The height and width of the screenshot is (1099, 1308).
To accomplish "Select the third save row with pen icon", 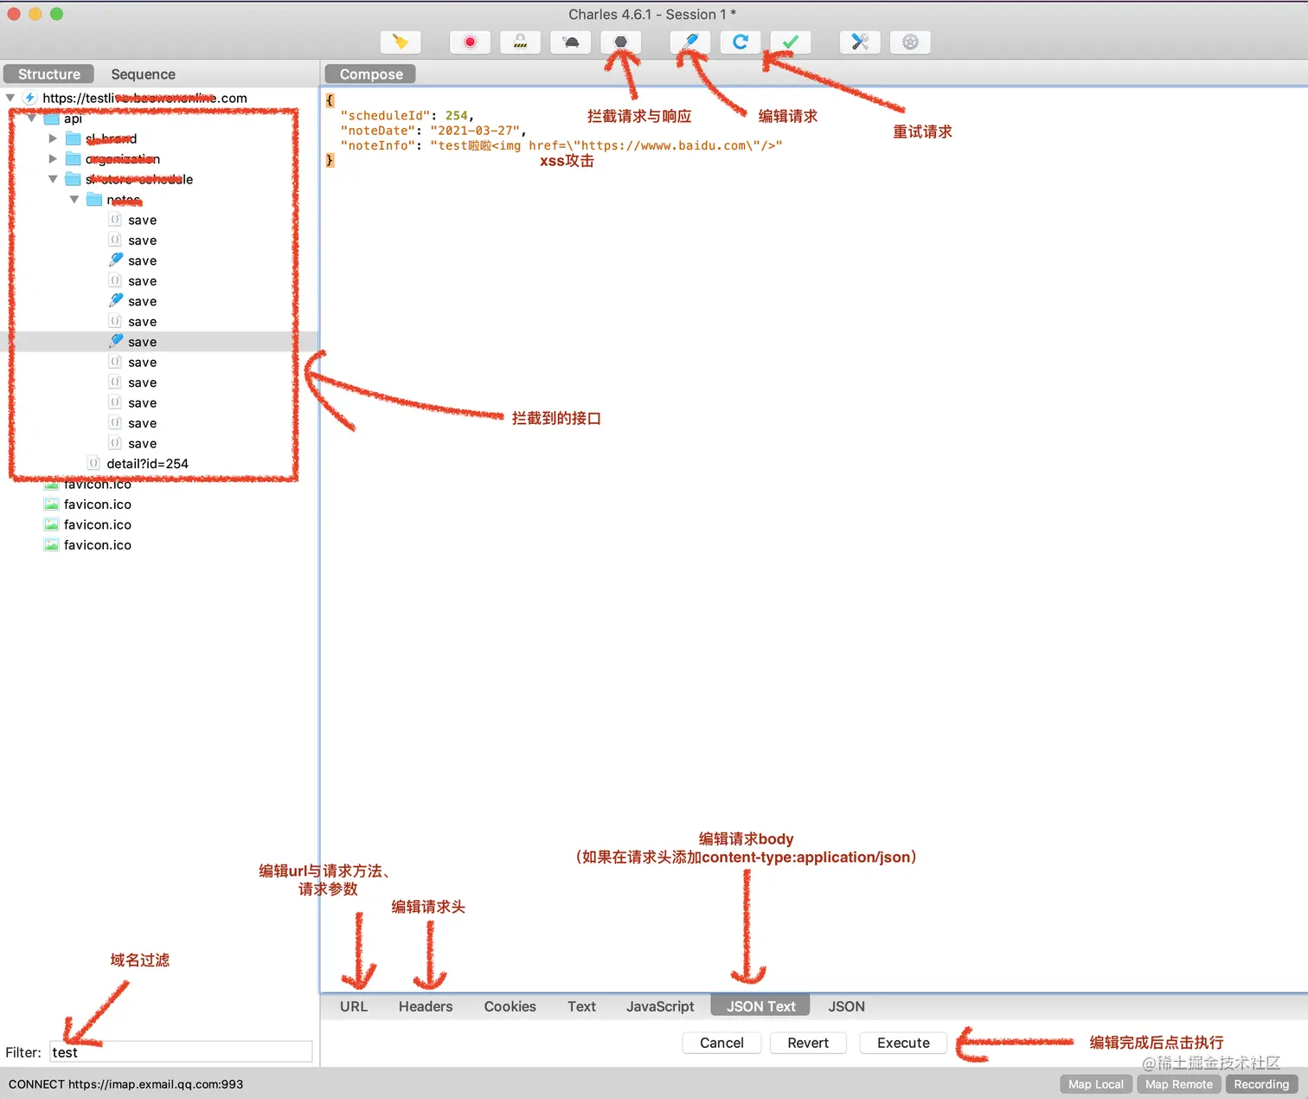I will 143,260.
